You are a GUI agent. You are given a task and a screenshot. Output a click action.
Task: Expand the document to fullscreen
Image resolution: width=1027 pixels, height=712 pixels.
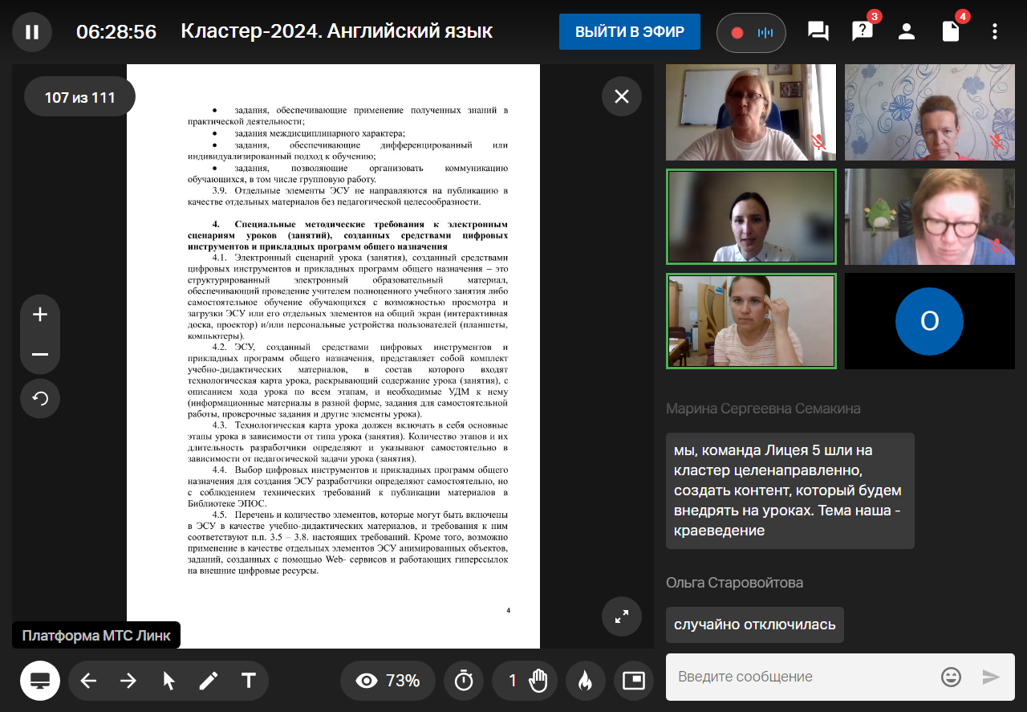click(x=621, y=616)
